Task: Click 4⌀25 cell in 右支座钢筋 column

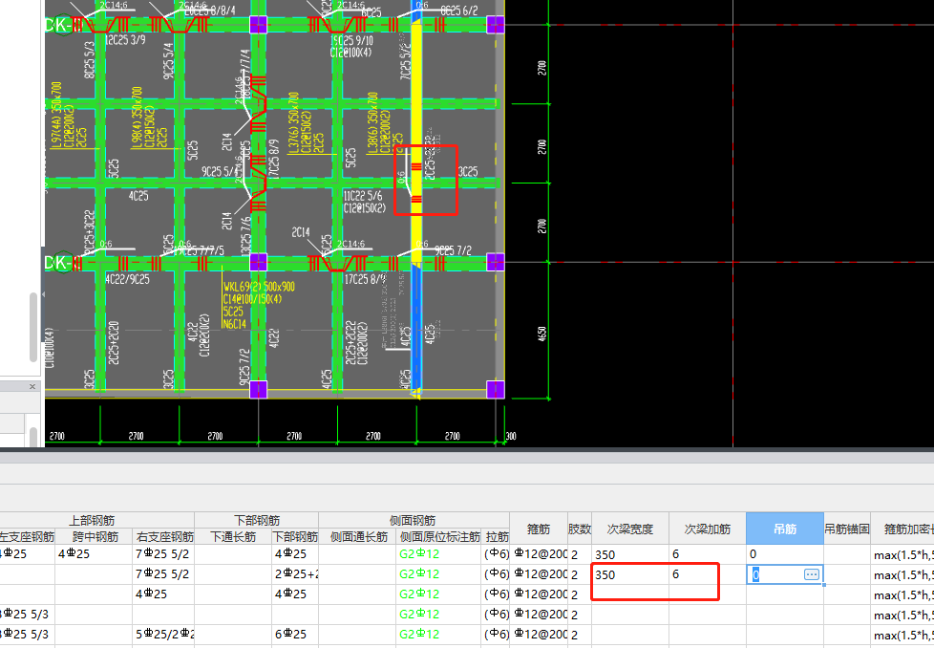Action: [164, 594]
